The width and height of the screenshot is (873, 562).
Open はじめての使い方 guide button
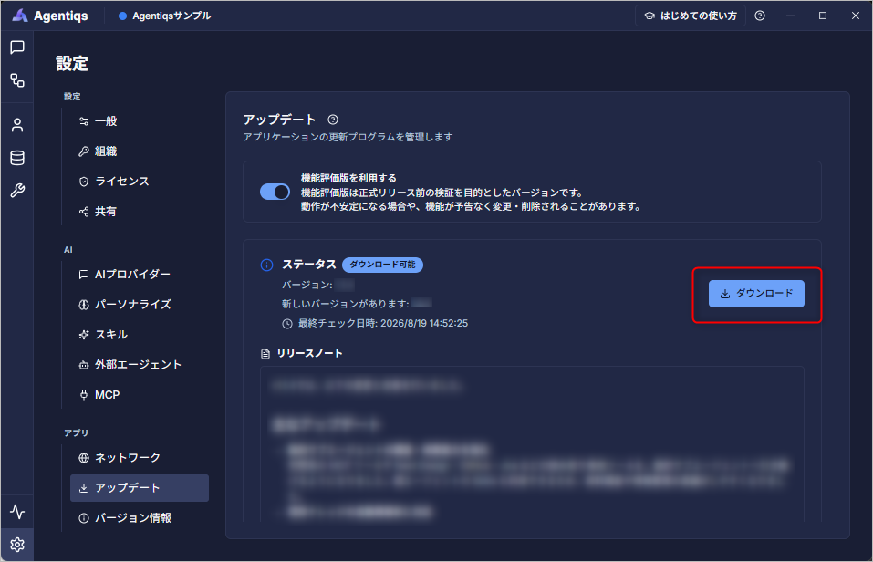tap(691, 16)
